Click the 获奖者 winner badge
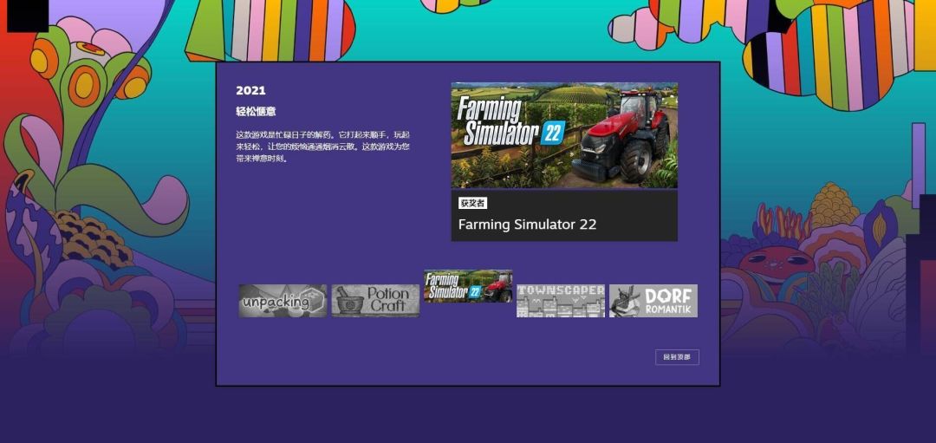 pyautogui.click(x=473, y=203)
